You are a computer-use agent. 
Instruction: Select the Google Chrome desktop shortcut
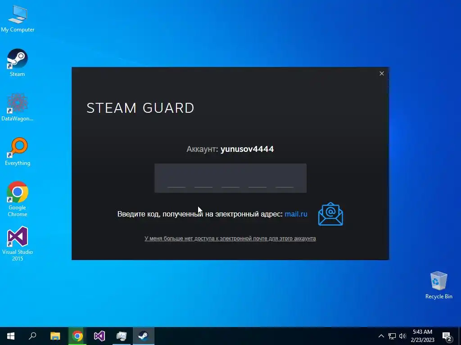[x=18, y=199]
